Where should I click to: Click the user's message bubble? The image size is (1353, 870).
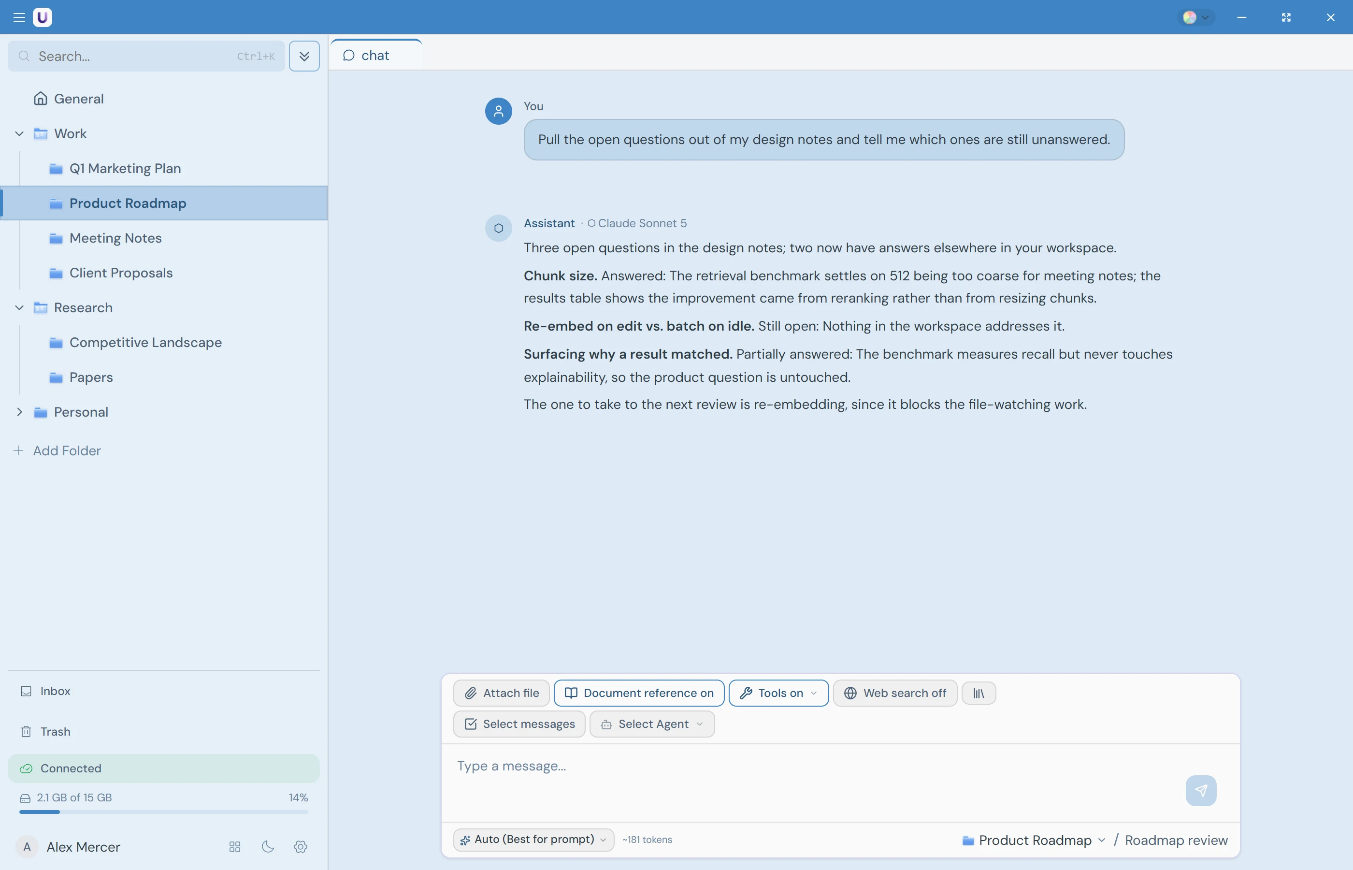coord(824,140)
